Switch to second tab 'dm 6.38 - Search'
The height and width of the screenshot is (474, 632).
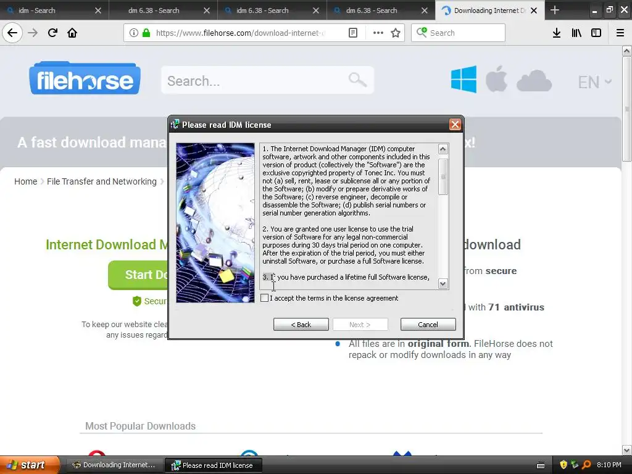click(163, 10)
